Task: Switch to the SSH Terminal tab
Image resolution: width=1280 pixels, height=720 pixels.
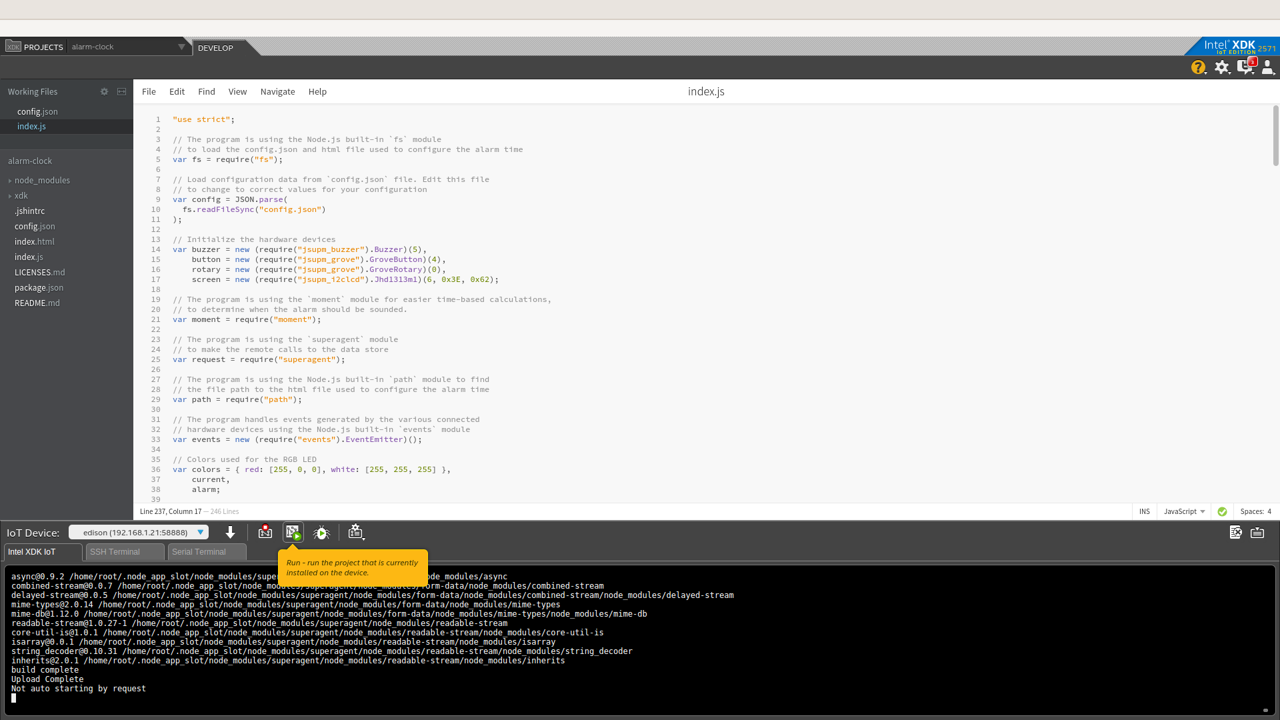Action: click(125, 552)
